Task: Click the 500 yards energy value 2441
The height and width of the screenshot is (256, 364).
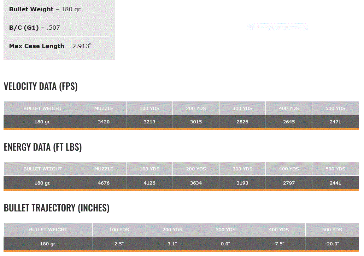Action: pos(335,183)
